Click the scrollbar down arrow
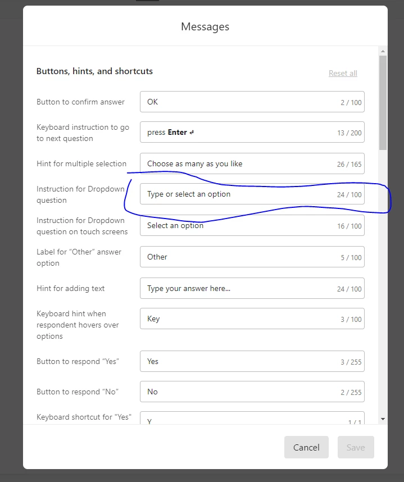404x482 pixels. 383,419
